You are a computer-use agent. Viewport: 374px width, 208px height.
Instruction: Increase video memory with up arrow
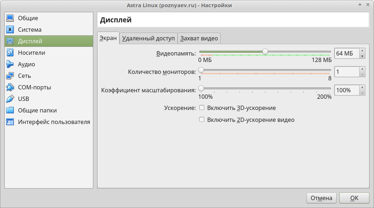(x=362, y=50)
